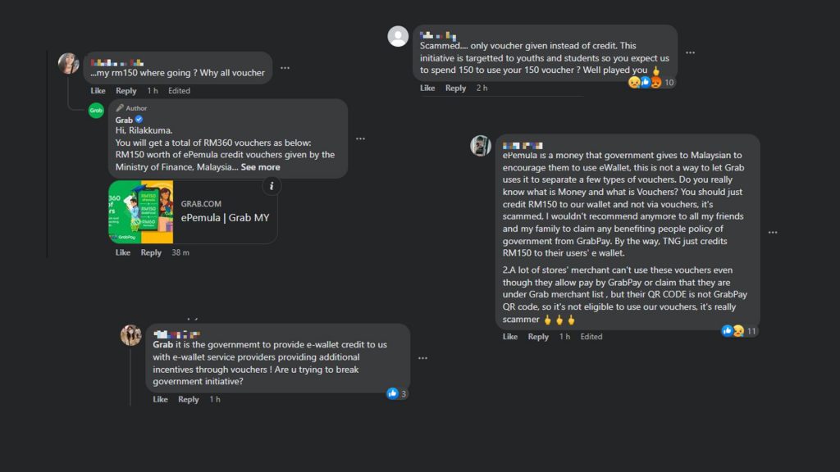This screenshot has height=472, width=840.
Task: View the 11 reactions on the long comment
Action: 739,331
